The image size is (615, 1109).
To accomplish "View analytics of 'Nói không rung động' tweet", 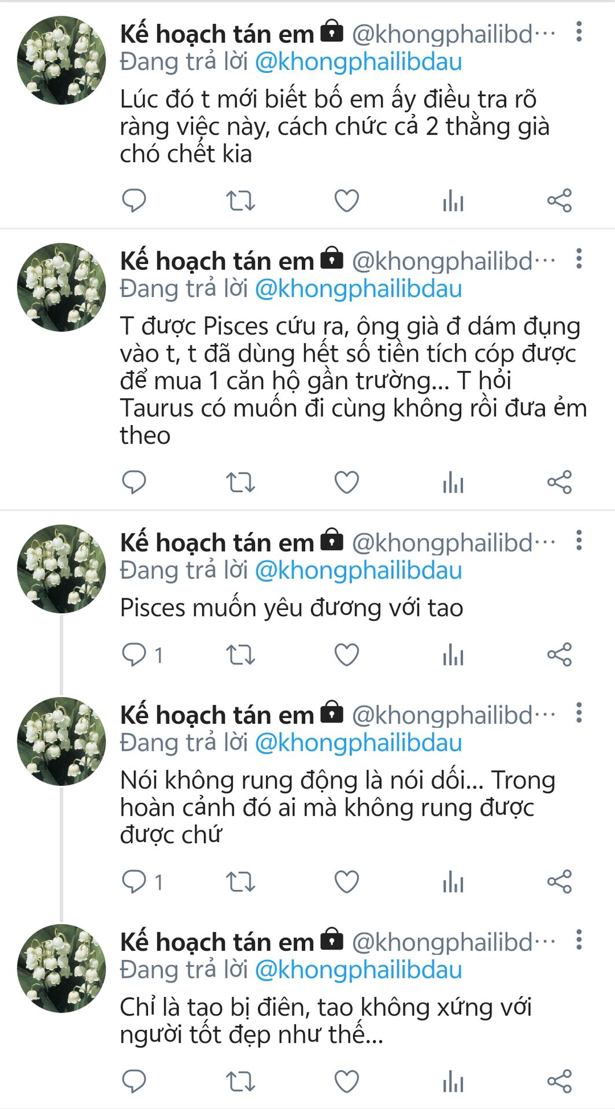I will [x=453, y=882].
